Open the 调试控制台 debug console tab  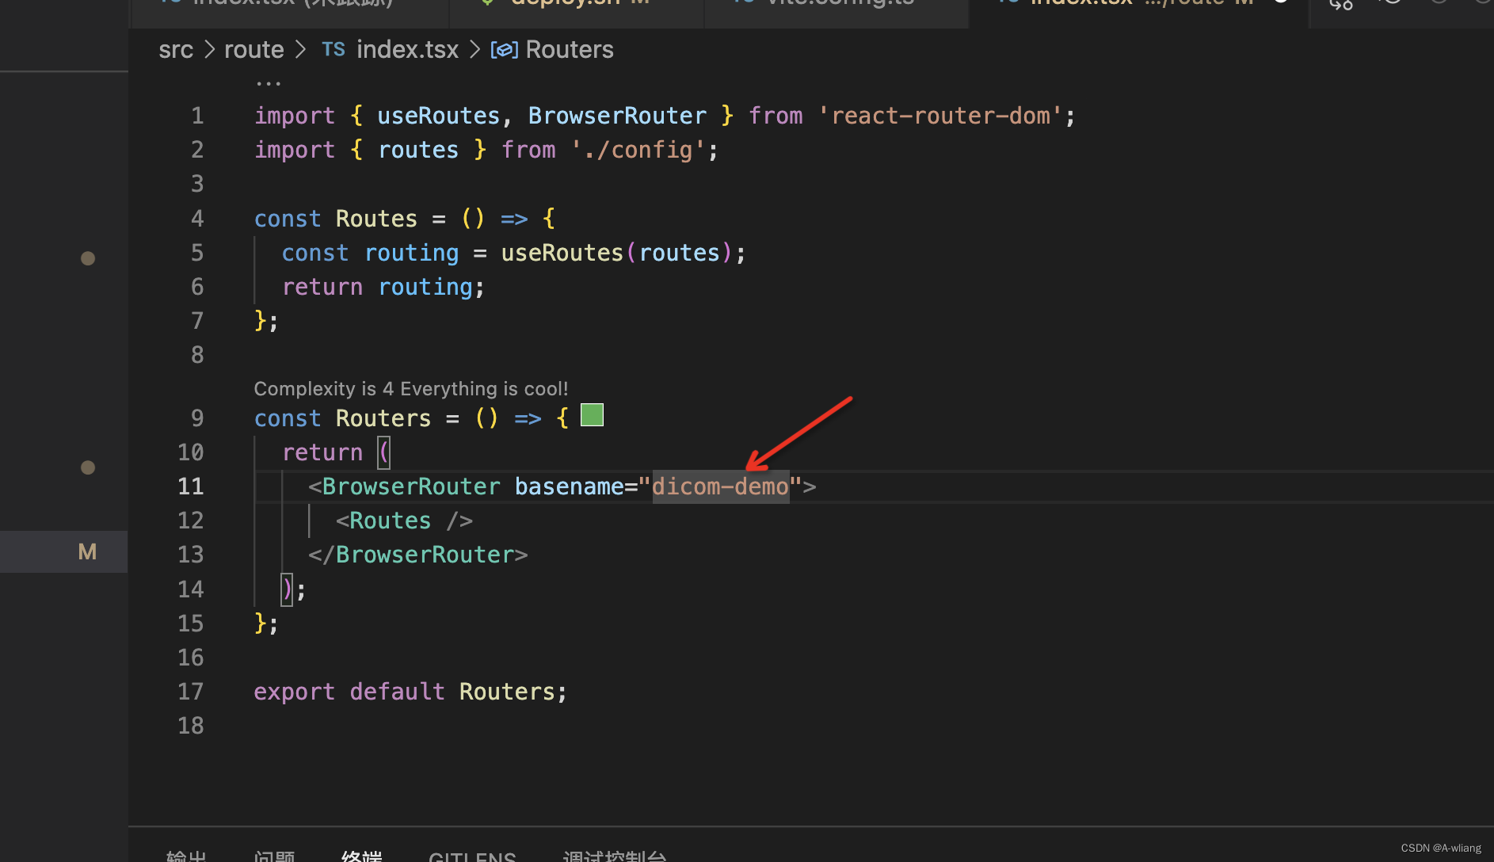[615, 855]
